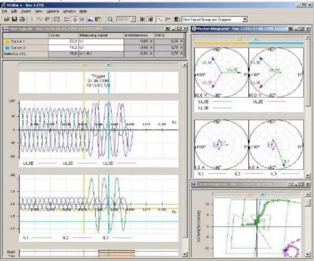Click the Cut scissors toolbar icon
Screen dimensions: 314x261
pos(32,20)
